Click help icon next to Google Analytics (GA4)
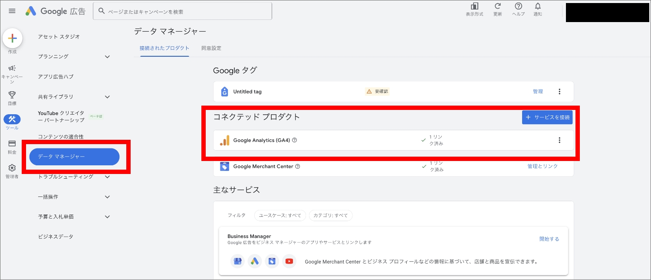Image resolution: width=651 pixels, height=280 pixels. [295, 140]
